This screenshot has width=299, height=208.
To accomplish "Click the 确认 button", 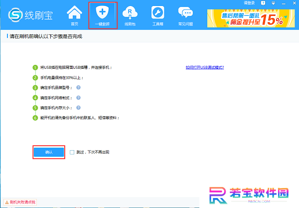I will [49, 152].
